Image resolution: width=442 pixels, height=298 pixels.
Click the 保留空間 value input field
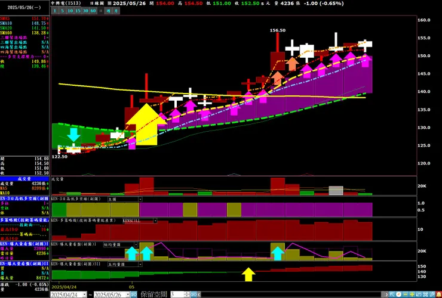(x=177, y=294)
